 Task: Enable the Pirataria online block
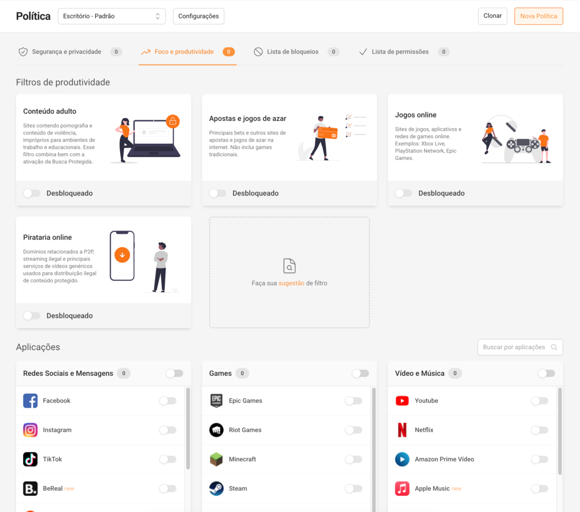tap(32, 316)
